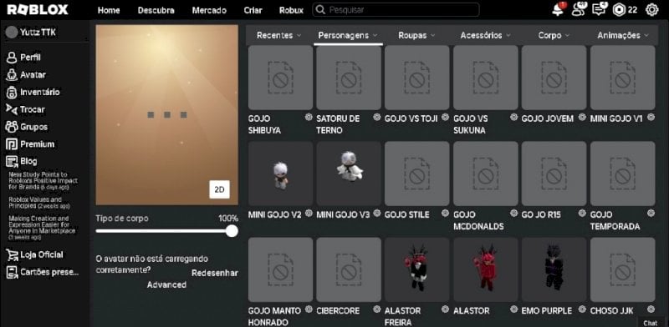Expand the Animações dropdown tab

(622, 35)
